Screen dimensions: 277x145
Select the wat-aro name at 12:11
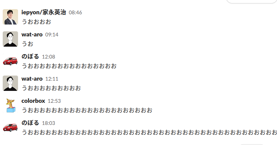[32, 79]
